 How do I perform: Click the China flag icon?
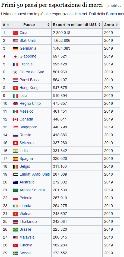click(15, 33)
